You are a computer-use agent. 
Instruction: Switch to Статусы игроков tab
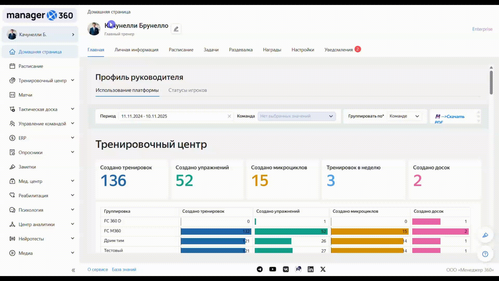point(187,90)
